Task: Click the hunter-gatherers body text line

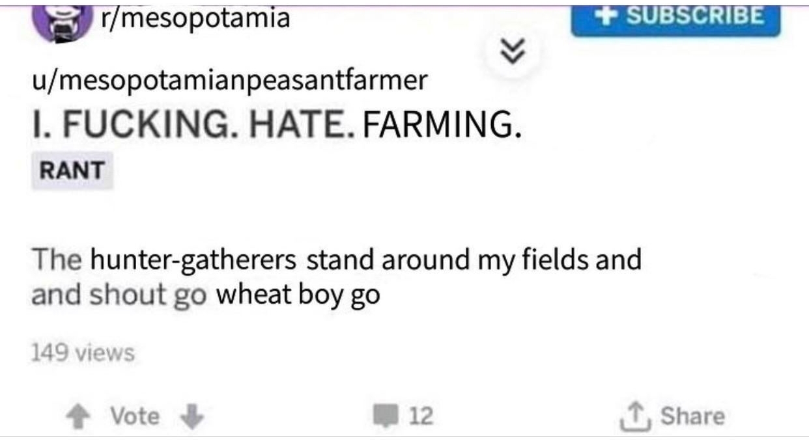Action: [336, 260]
